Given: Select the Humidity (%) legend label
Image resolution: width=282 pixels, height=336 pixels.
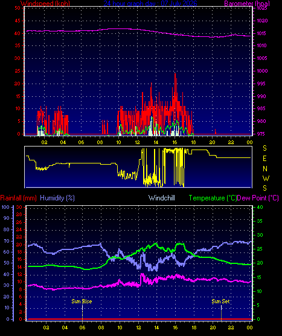Looking at the screenshot, I should pyautogui.click(x=57, y=198).
